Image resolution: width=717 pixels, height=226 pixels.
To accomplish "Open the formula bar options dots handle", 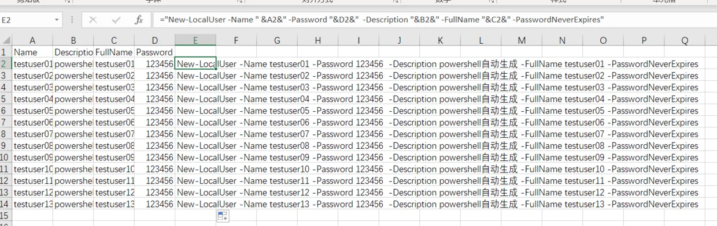I will pos(72,20).
